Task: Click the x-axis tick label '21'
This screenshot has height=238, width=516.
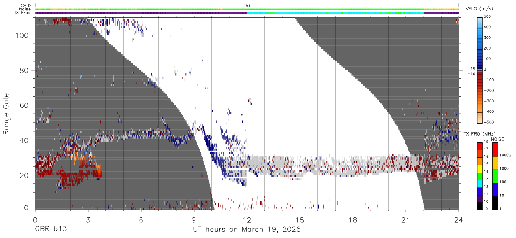Action: 406,220
